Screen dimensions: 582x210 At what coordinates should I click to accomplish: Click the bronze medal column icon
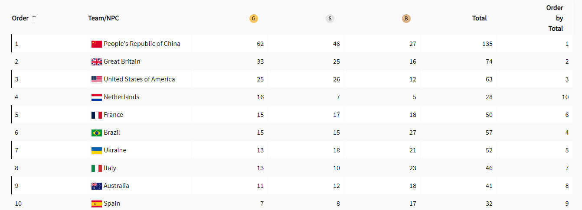tap(406, 19)
